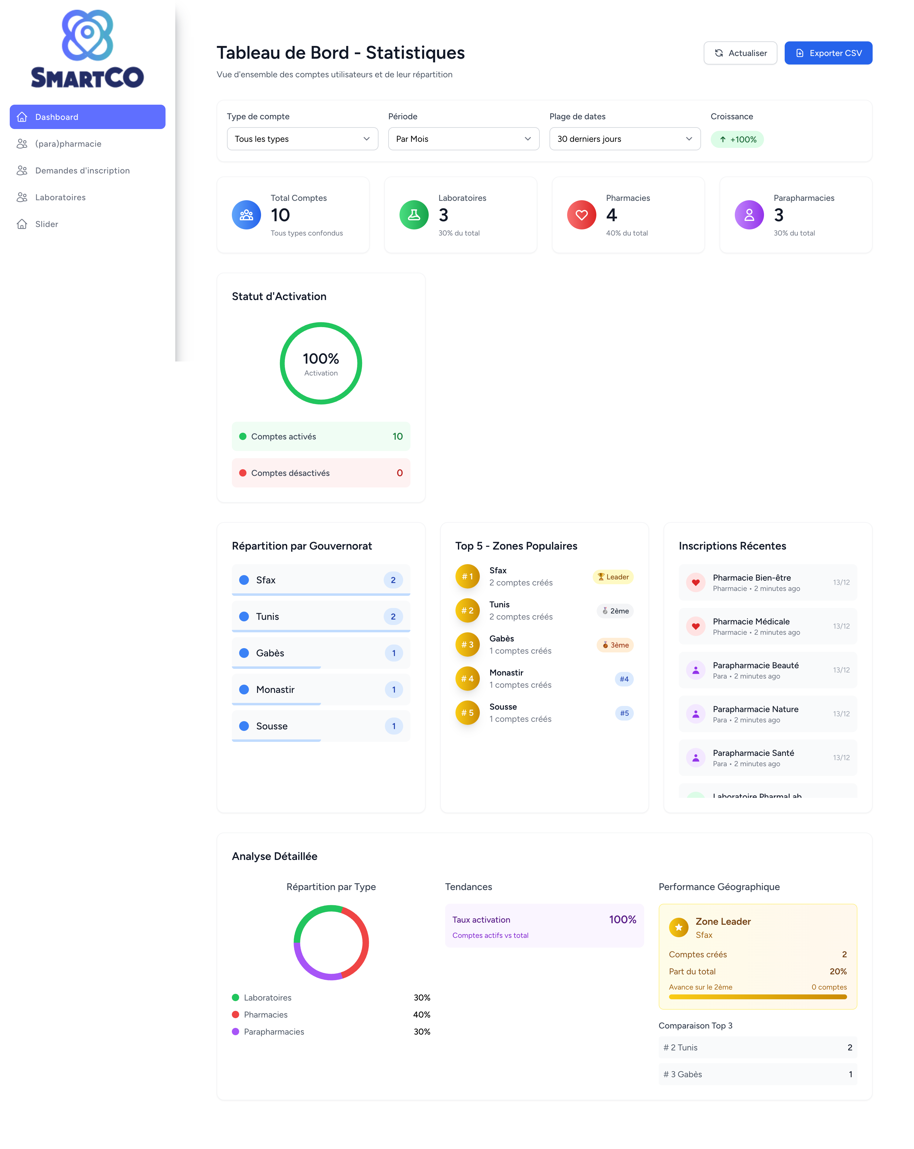
Task: Click the Répartition par Type donut chart
Action: [331, 942]
